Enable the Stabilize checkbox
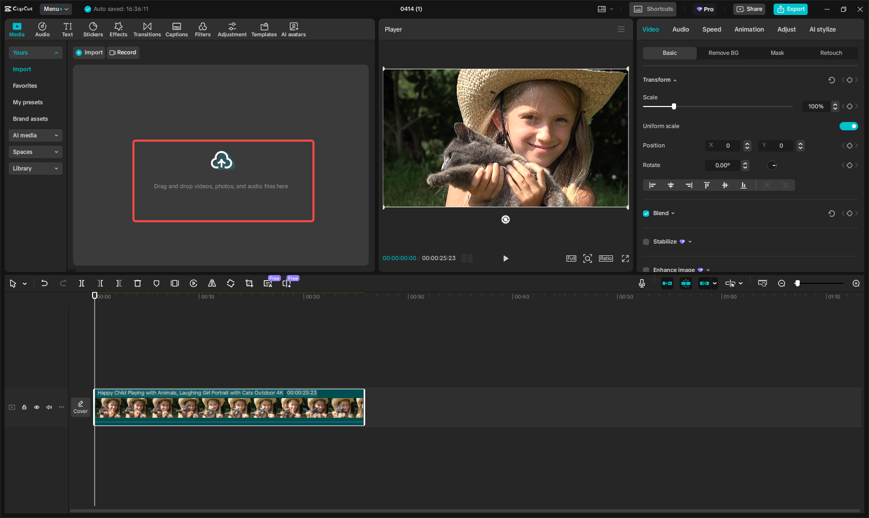This screenshot has width=869, height=518. [x=646, y=242]
